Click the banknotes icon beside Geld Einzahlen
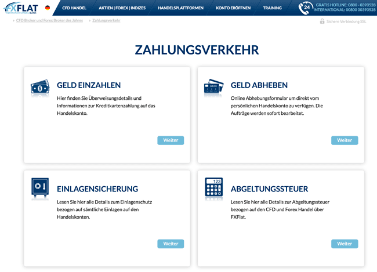The width and height of the screenshot is (377, 272). pos(40,88)
